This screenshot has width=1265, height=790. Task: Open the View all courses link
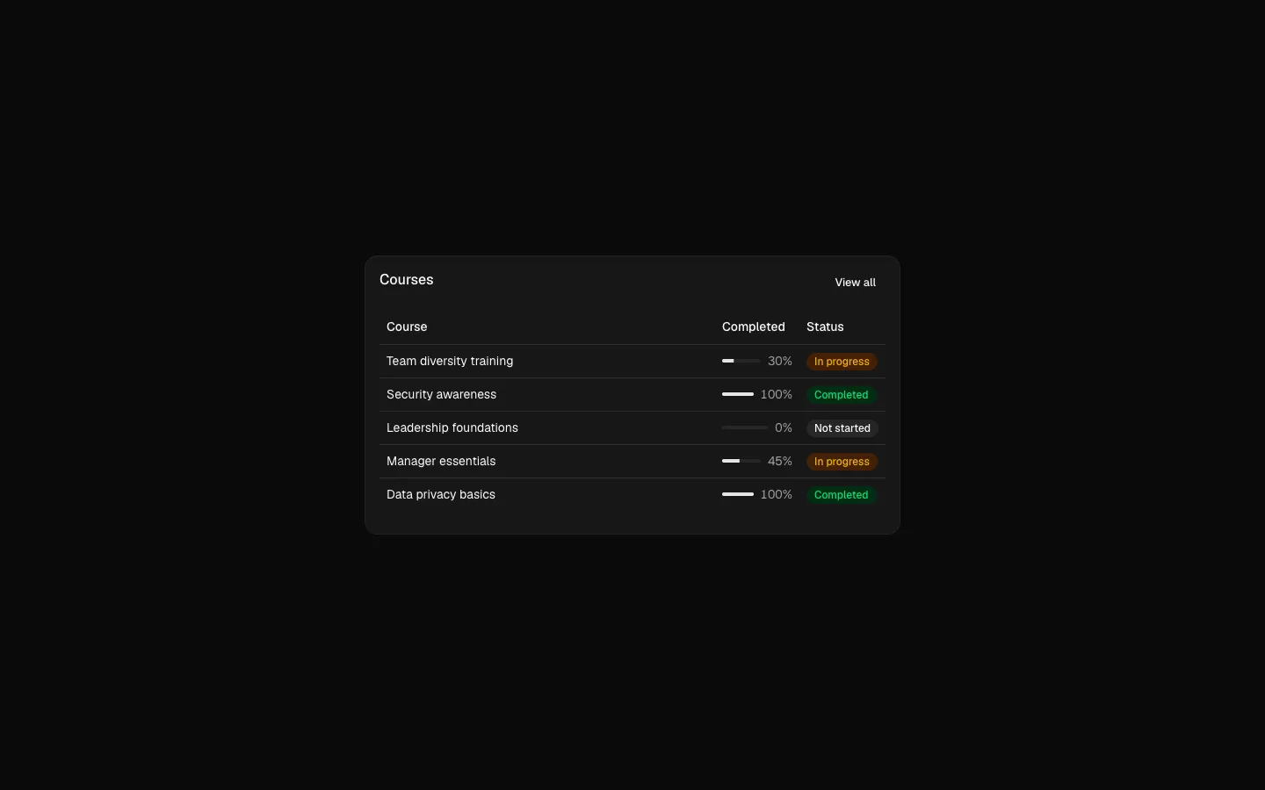[855, 283]
